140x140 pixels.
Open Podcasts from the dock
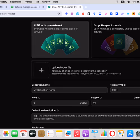point(86,134)
